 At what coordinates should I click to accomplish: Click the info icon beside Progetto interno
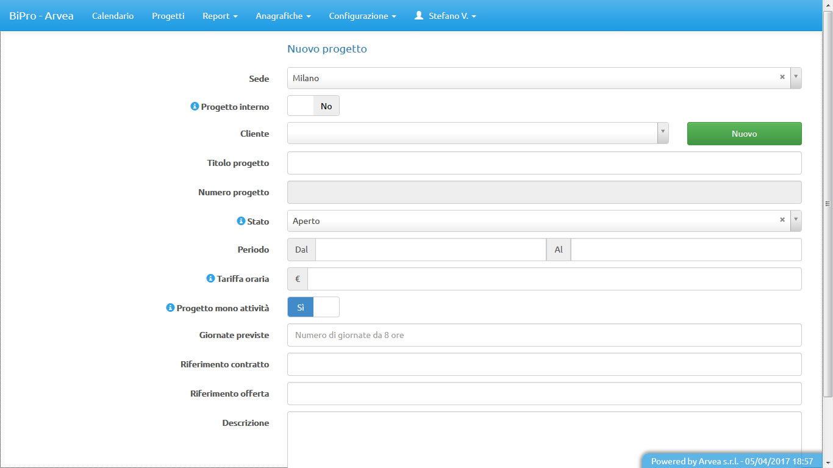pos(195,106)
